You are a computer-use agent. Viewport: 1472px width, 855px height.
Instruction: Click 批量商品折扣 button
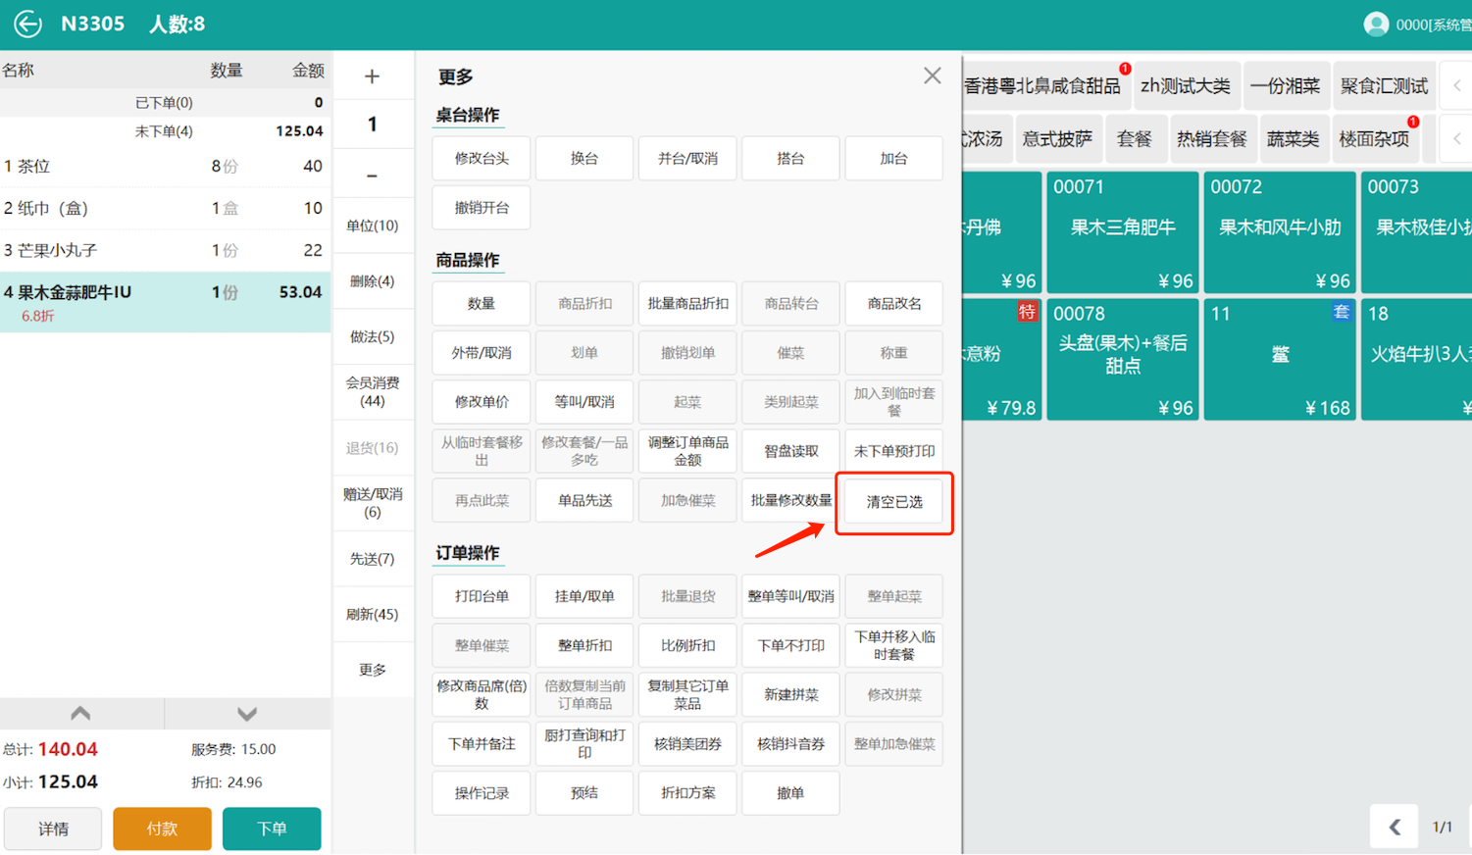pos(687,303)
